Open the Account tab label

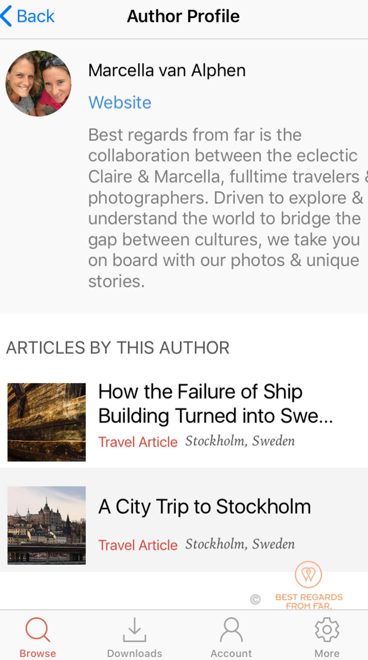coord(231,653)
